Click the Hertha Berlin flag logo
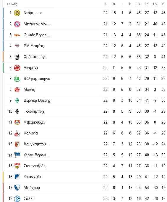 pos(17,155)
